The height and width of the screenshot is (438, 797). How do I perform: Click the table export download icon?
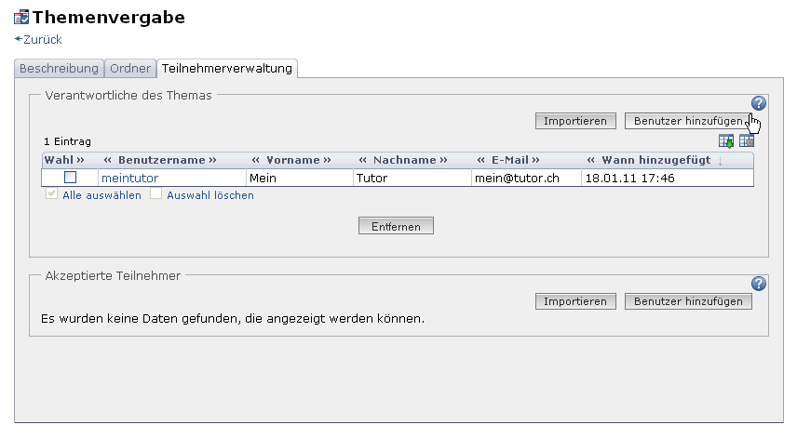(x=726, y=140)
